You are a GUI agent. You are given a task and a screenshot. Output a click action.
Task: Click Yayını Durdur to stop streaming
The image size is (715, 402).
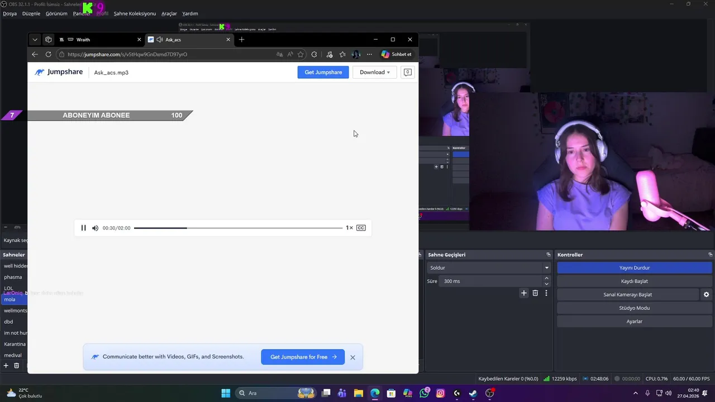[x=635, y=267]
